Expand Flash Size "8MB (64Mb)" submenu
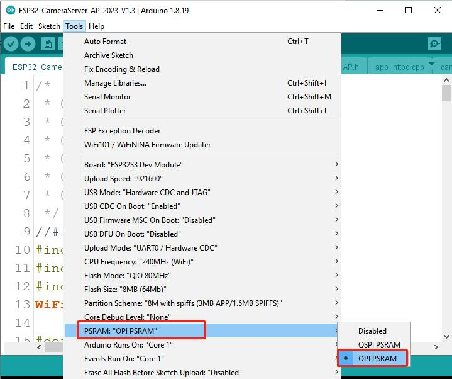Viewport: 452px width, 379px height. click(x=202, y=289)
